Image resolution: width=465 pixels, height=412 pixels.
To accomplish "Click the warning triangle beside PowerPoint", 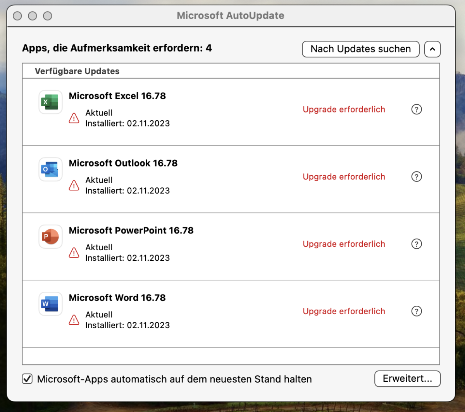I will [x=74, y=253].
